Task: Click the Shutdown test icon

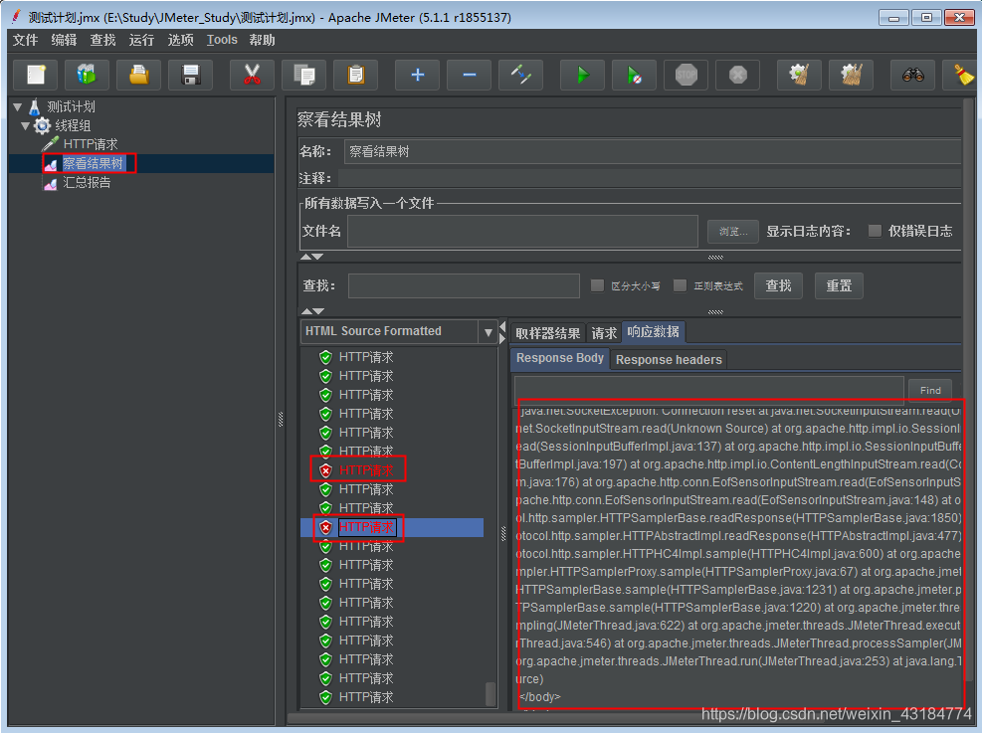Action: click(738, 76)
